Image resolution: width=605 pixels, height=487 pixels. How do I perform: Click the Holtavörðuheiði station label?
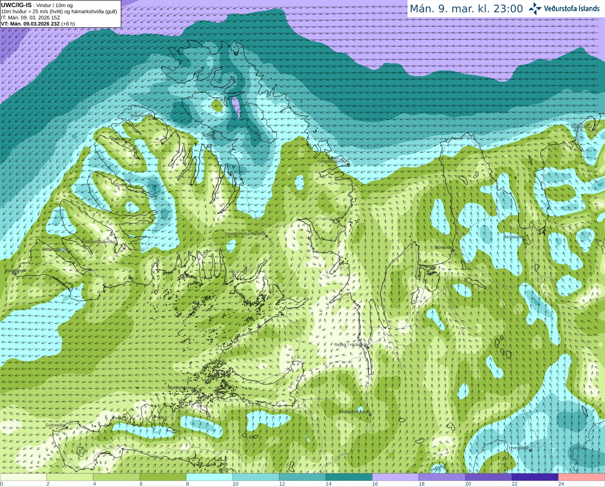pos(354,412)
